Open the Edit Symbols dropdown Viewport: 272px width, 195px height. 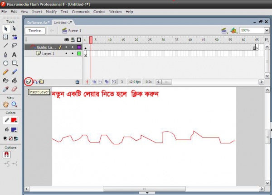pos(234,31)
